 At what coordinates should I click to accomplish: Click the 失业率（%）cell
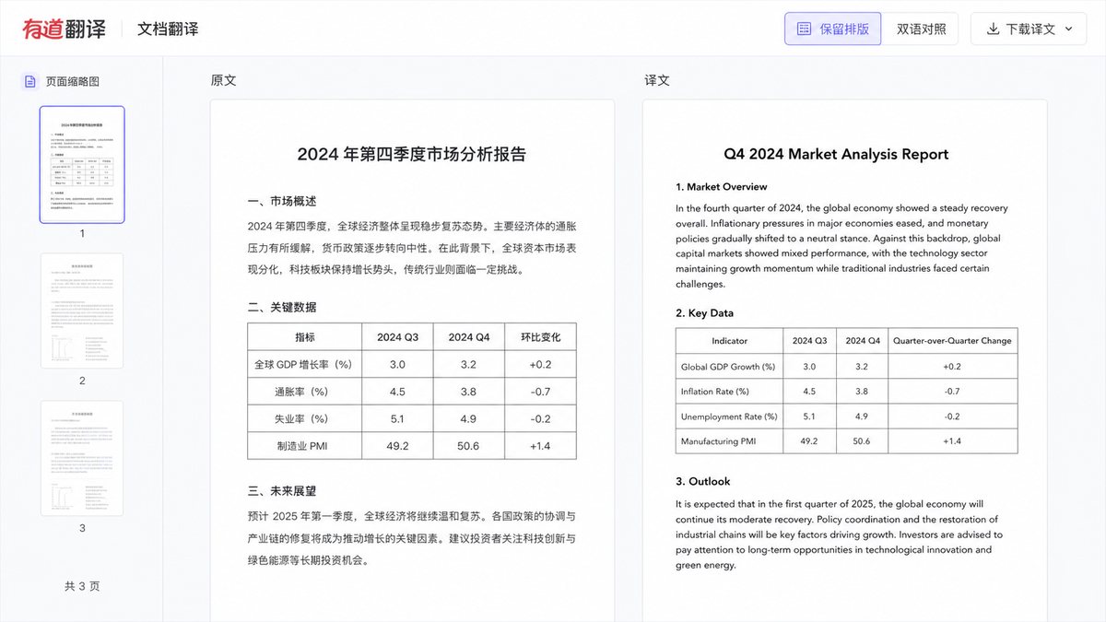(x=305, y=419)
